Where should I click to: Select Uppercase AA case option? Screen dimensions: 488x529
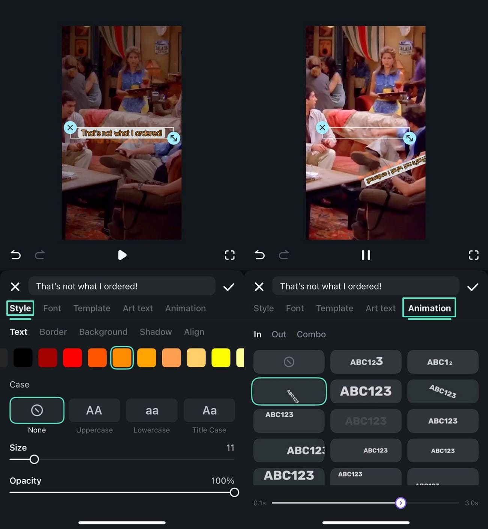(x=94, y=410)
